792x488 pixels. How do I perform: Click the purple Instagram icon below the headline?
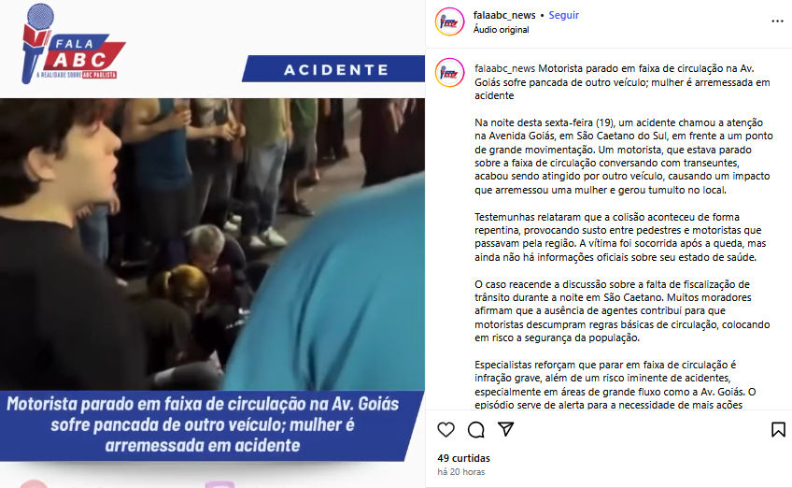point(219,484)
